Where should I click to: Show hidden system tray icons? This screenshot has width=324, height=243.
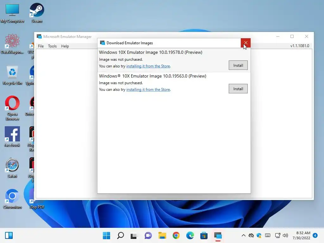(244, 235)
